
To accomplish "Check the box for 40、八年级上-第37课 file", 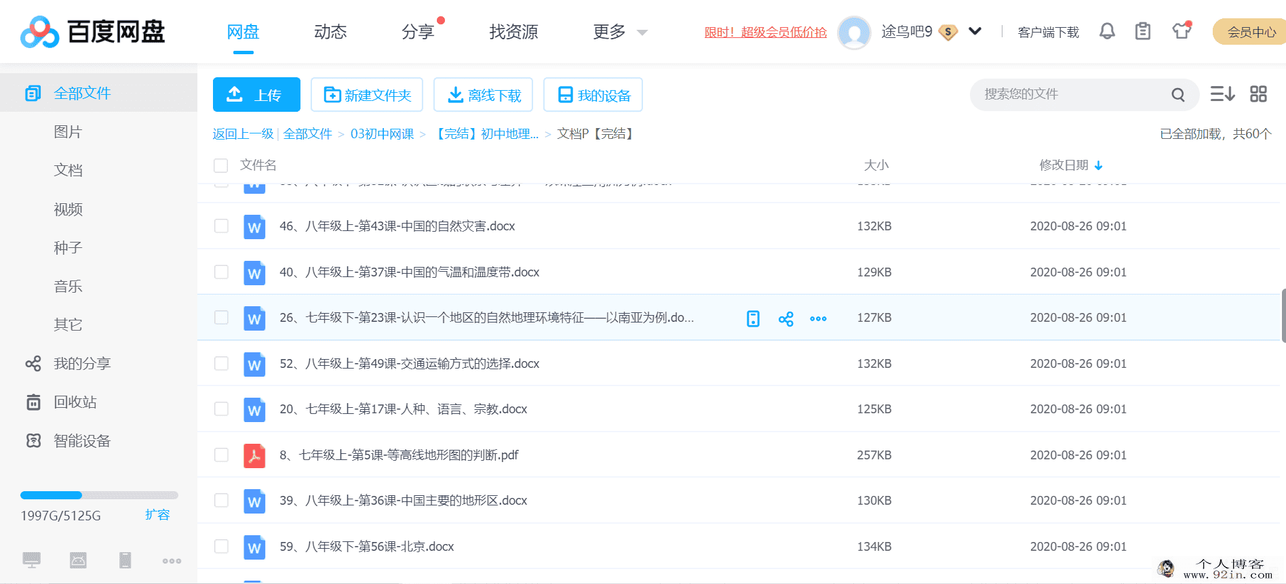I will click(221, 272).
